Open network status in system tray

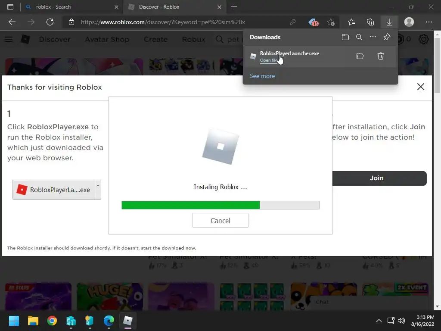(x=391, y=321)
